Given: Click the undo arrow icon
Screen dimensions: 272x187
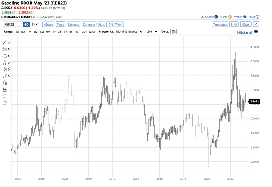Looking at the screenshot, I should coord(5,96).
